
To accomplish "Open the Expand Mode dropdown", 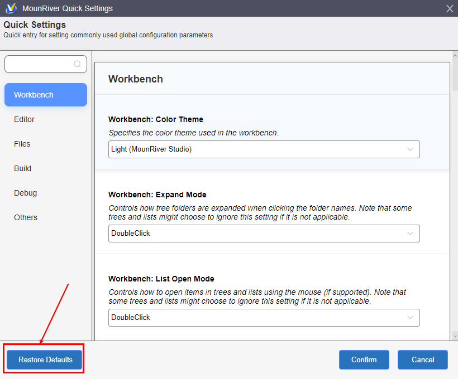I will [x=264, y=233].
